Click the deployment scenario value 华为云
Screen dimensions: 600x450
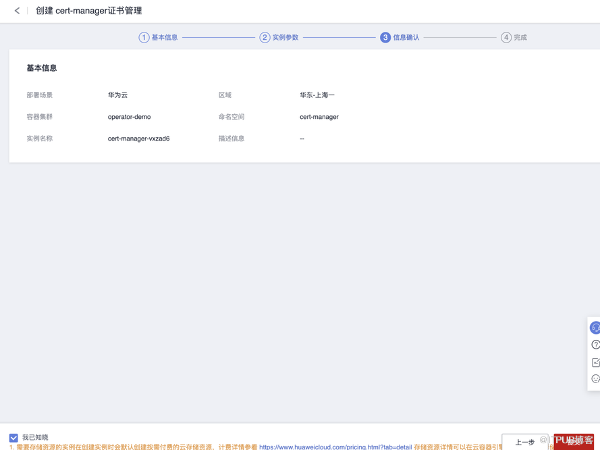(117, 95)
